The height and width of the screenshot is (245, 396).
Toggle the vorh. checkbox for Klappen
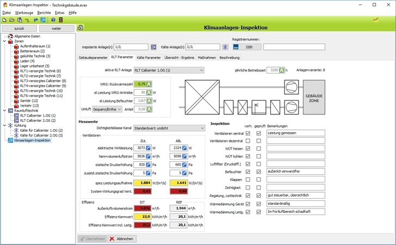(x=248, y=180)
